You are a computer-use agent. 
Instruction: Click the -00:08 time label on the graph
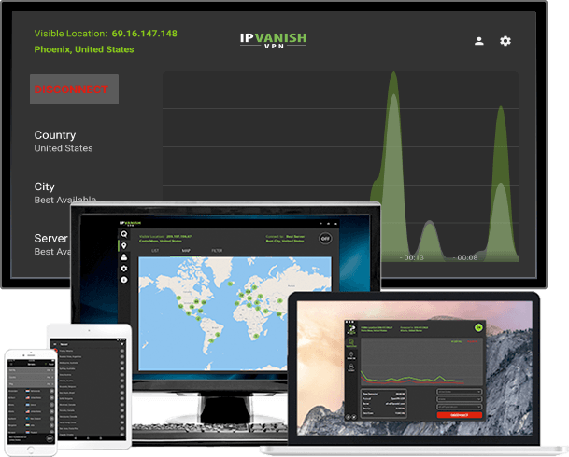pyautogui.click(x=465, y=257)
